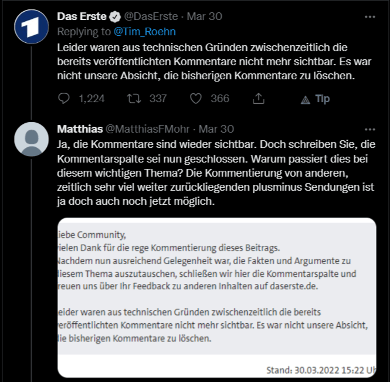This screenshot has width=390, height=382.
Task: Open more options on Matthias's tweet
Action: pyautogui.click(x=369, y=129)
